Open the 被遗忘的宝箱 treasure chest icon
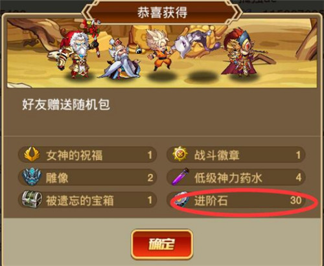Viewport: 324px width, 266px height. tap(32, 199)
